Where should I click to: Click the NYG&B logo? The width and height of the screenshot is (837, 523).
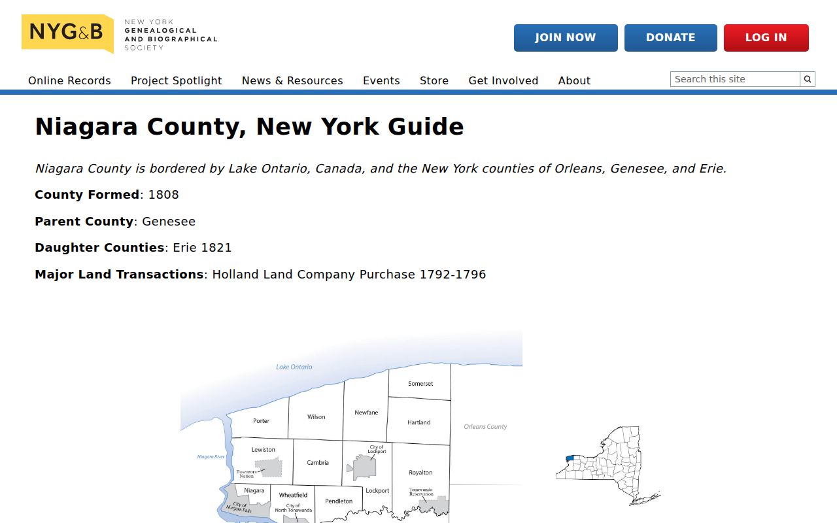point(120,34)
